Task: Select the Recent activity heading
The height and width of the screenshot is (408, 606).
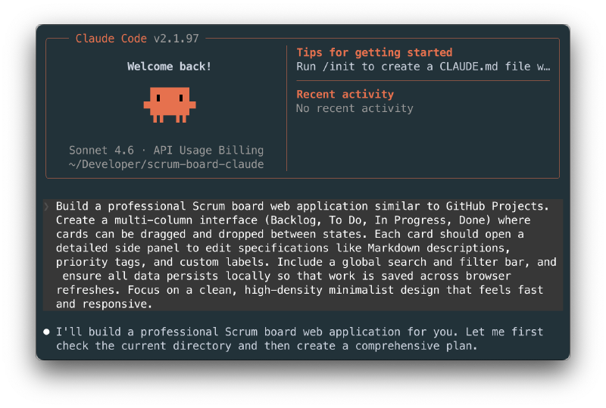Action: [345, 95]
